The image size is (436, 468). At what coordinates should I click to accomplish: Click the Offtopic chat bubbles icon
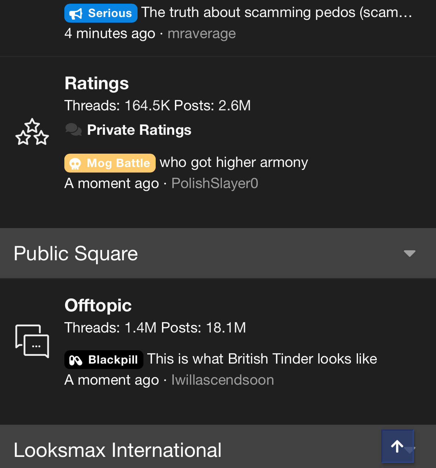[x=32, y=341]
